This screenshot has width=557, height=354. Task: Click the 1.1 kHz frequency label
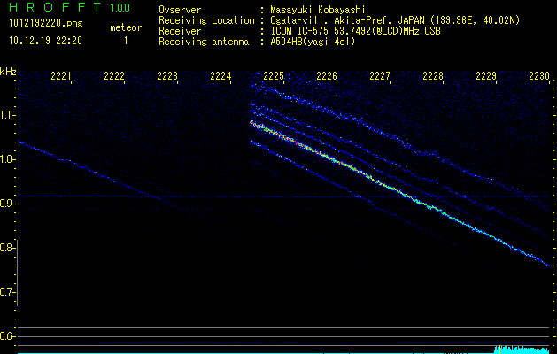pos(7,115)
